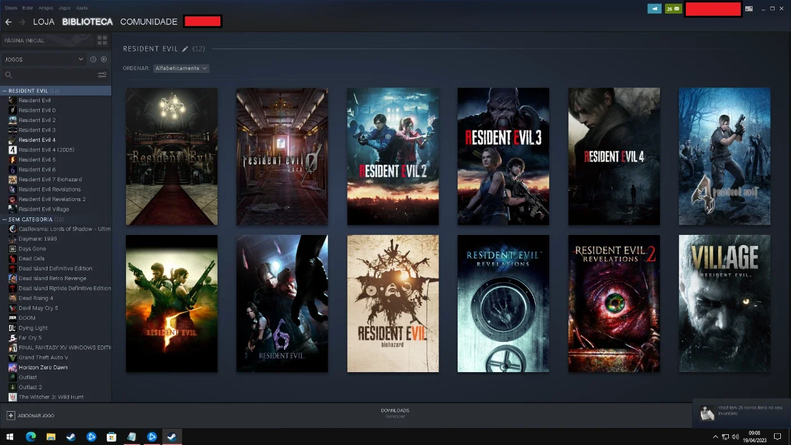Open Resident Evil 5 cover art
The image size is (791, 445).
tap(172, 304)
